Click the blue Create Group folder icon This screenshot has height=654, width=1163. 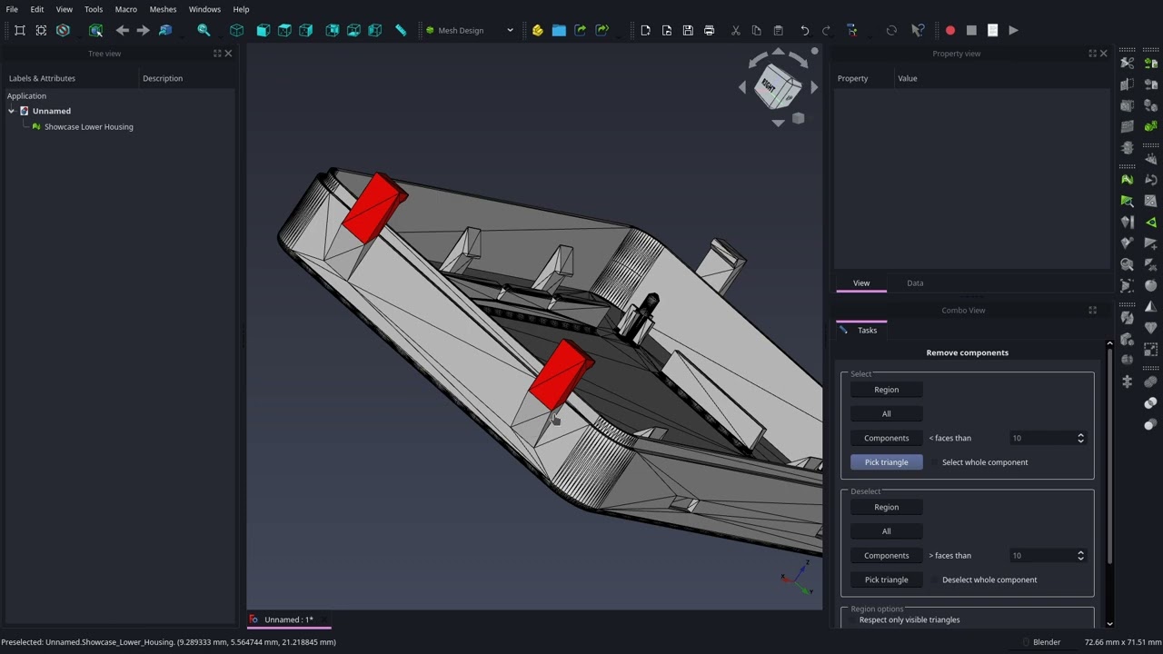pyautogui.click(x=559, y=30)
